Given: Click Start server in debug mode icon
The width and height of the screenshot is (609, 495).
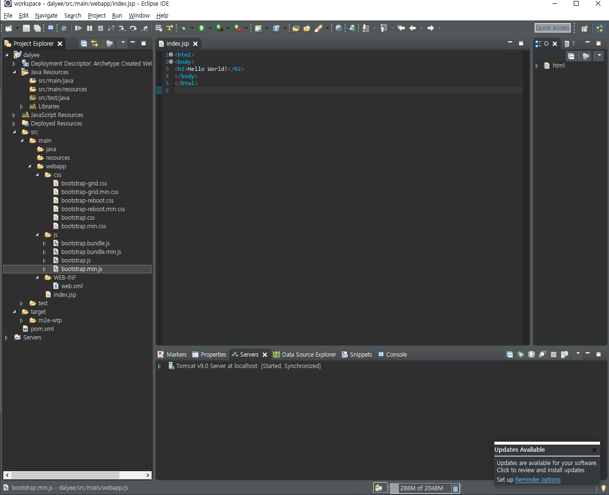Looking at the screenshot, I should click(x=521, y=354).
